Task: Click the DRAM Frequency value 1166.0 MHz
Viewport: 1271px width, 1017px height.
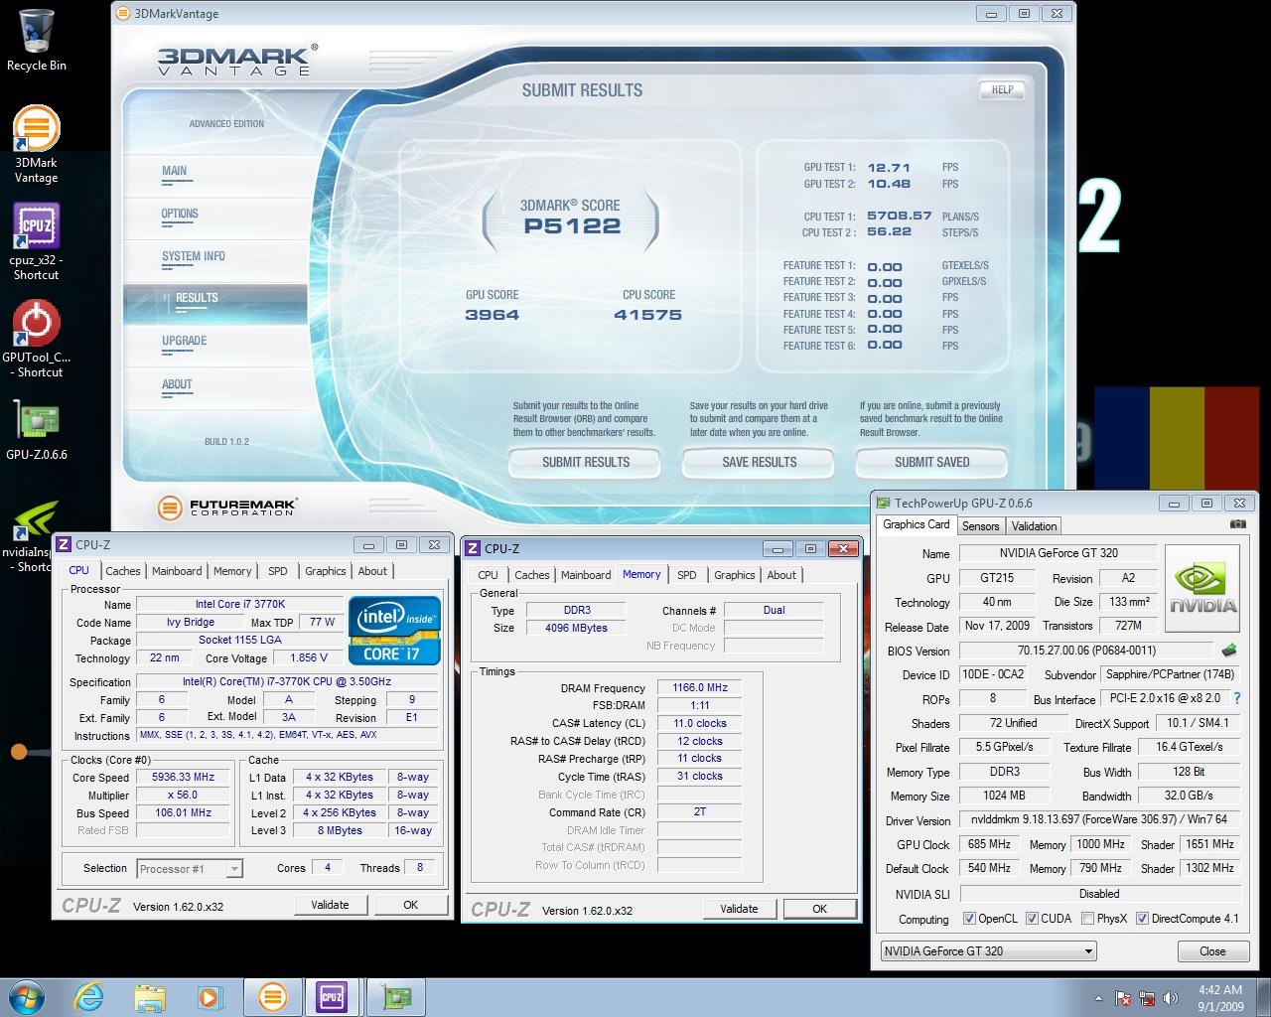Action: pos(701,687)
